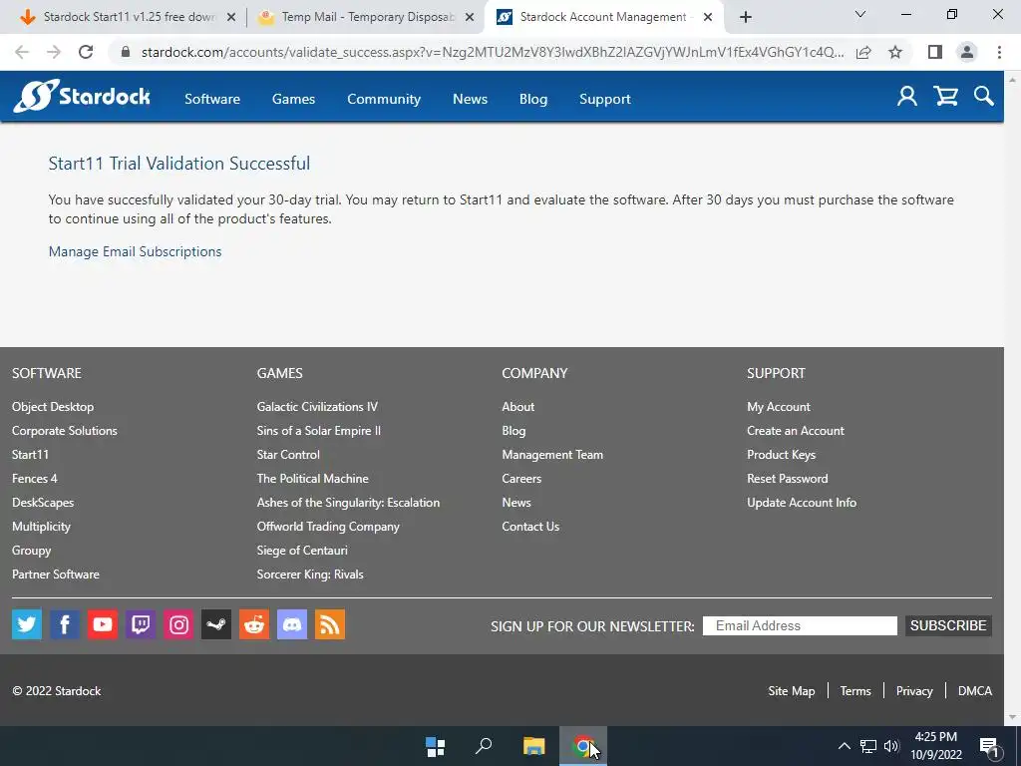Open the My Account footer link
Viewport: 1021px width, 766px height.
tap(779, 407)
